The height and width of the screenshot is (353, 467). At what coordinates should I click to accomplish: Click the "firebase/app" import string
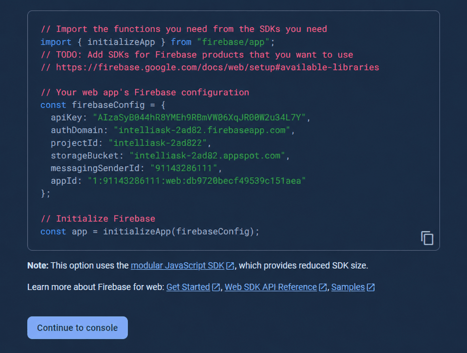[x=233, y=42]
